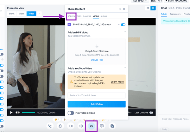The width and height of the screenshot is (190, 132).
Task: Collapse the Add a YouTube Video section
Action: tap(125, 68)
